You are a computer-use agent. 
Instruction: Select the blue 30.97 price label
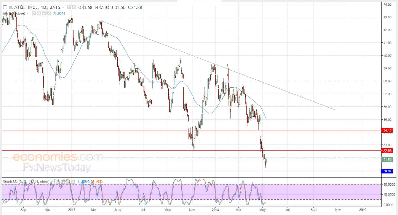point(387,171)
